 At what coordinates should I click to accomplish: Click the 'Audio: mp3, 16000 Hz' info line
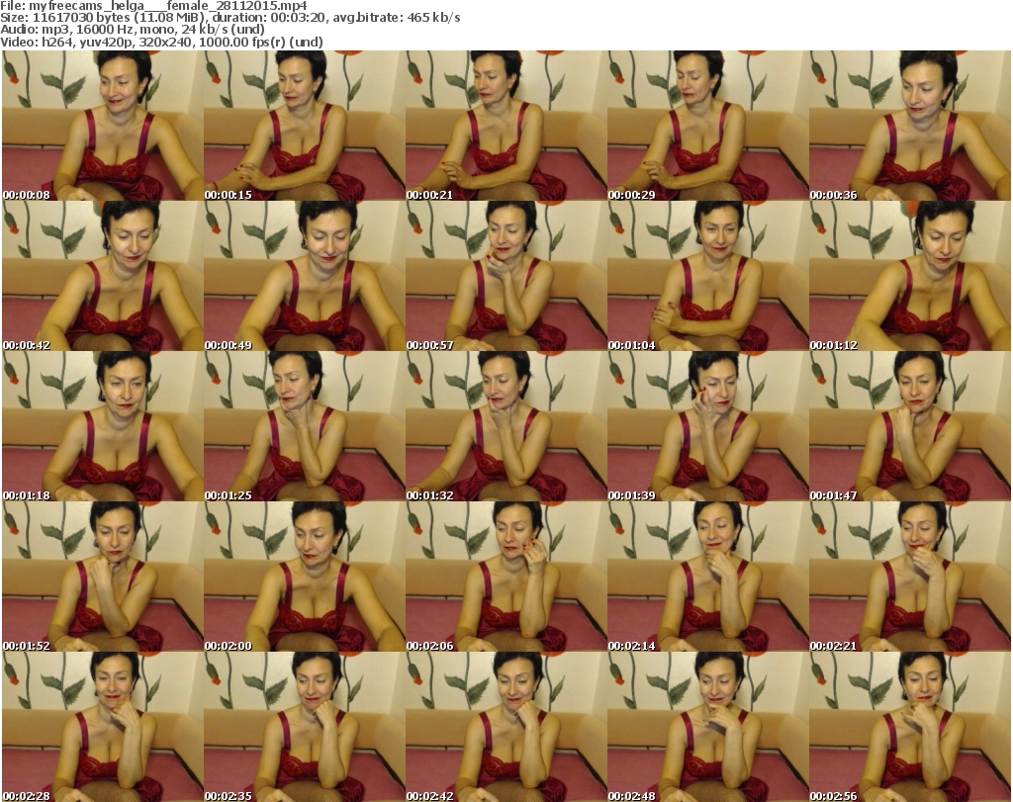pos(134,30)
